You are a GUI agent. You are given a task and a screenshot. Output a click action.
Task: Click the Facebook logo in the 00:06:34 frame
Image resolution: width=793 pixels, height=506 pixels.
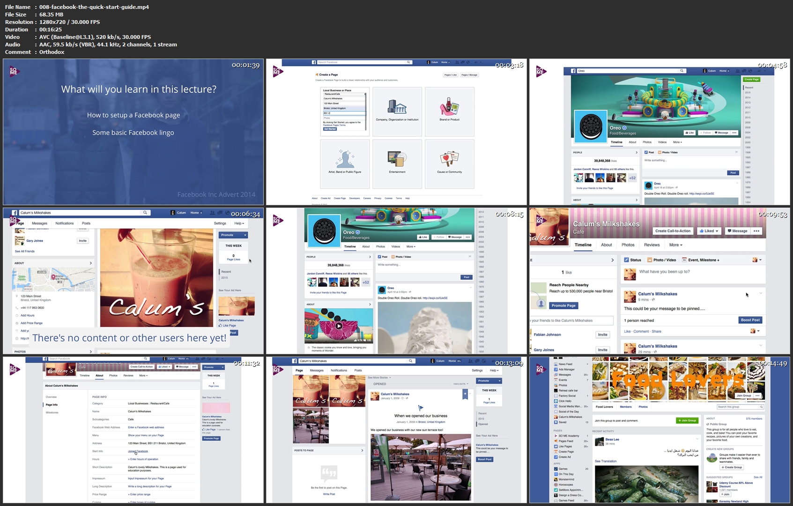click(15, 213)
